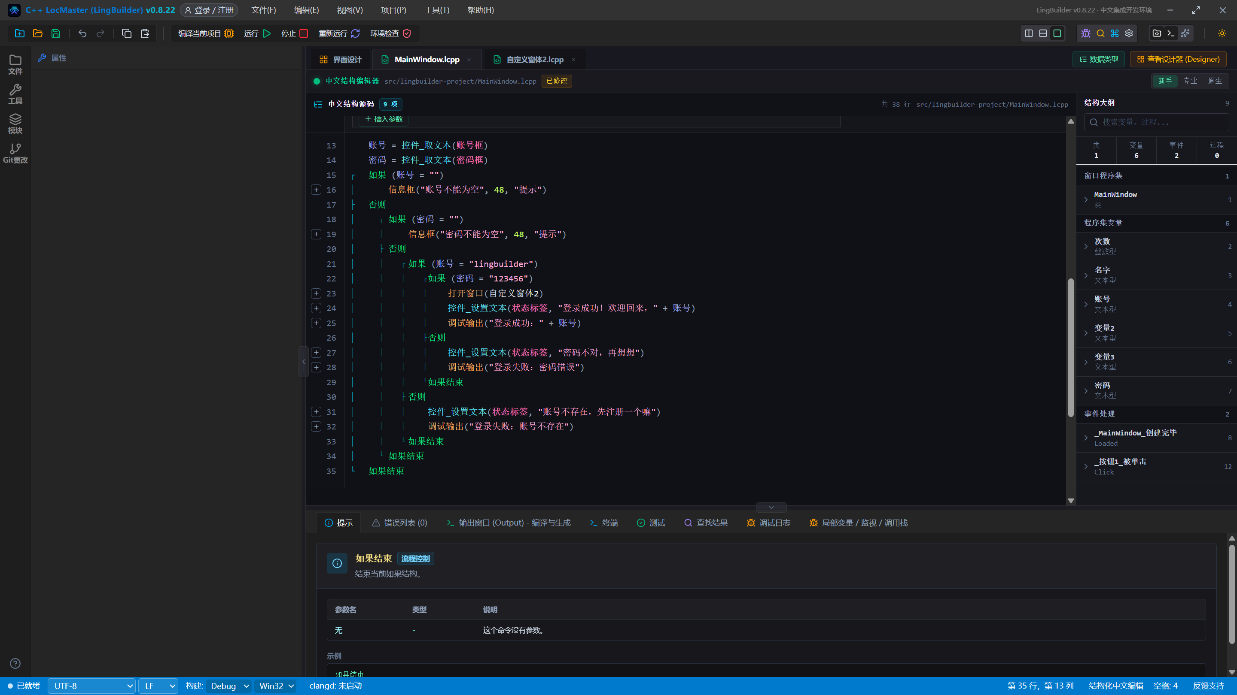Toggle the sun light-theme icon
The image size is (1237, 695).
[x=1222, y=33]
